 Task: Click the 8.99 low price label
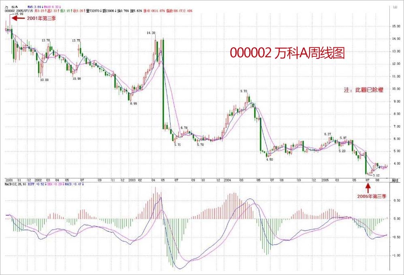pos(133,103)
